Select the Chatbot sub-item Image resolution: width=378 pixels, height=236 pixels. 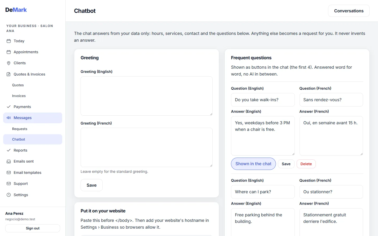(x=33, y=139)
